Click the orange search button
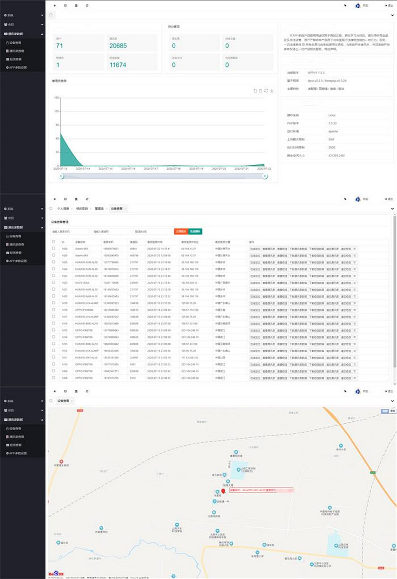Image resolution: width=397 pixels, height=579 pixels. pyautogui.click(x=181, y=232)
